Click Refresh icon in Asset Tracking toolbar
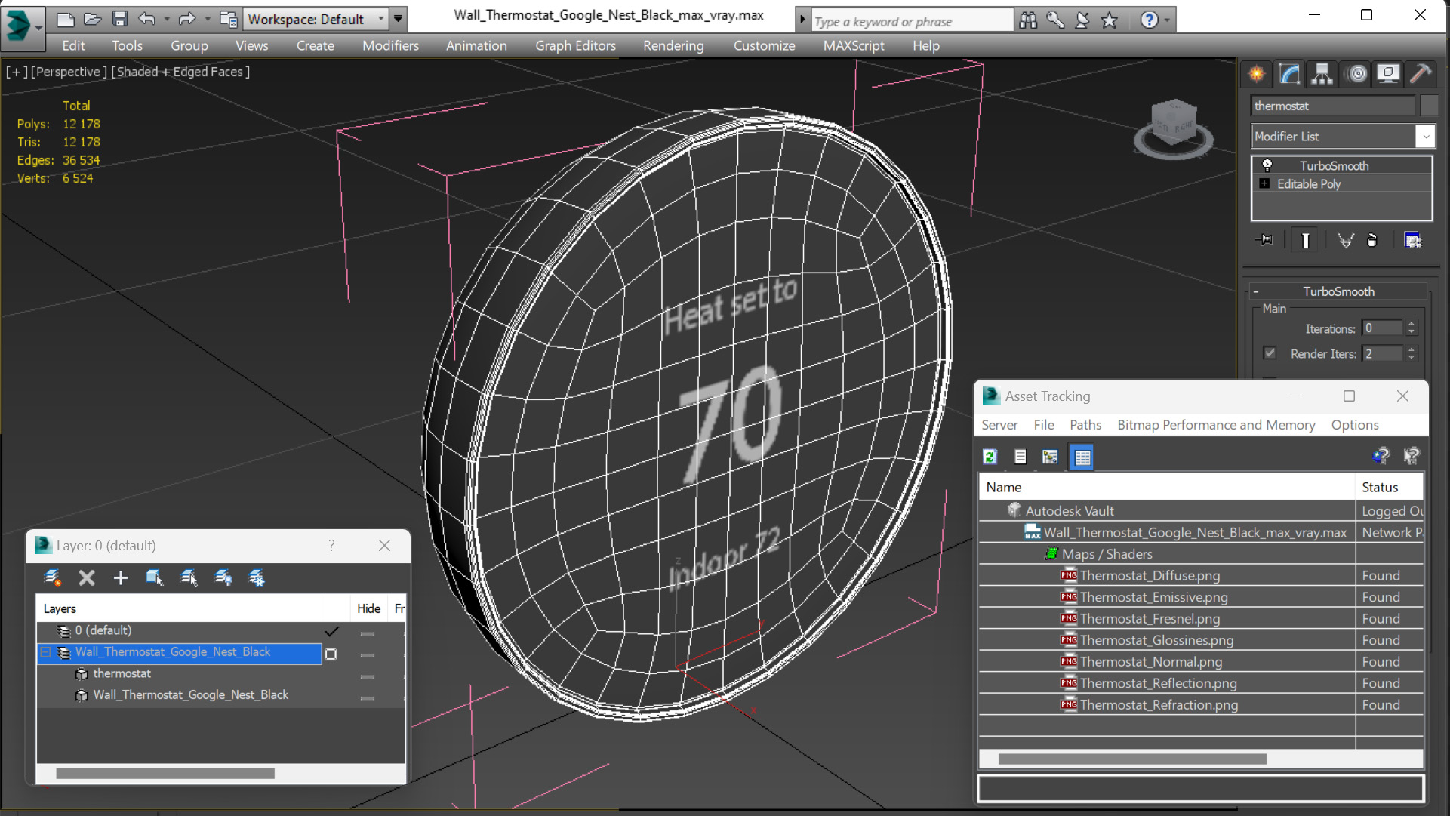The height and width of the screenshot is (816, 1450). tap(990, 457)
